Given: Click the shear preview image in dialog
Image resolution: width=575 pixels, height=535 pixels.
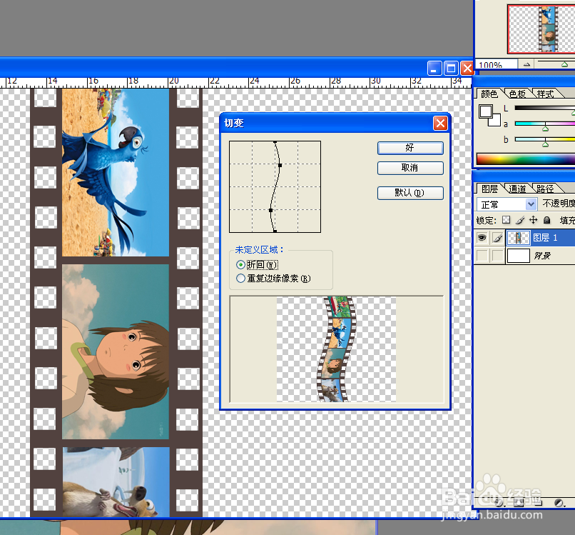Looking at the screenshot, I should [336, 349].
